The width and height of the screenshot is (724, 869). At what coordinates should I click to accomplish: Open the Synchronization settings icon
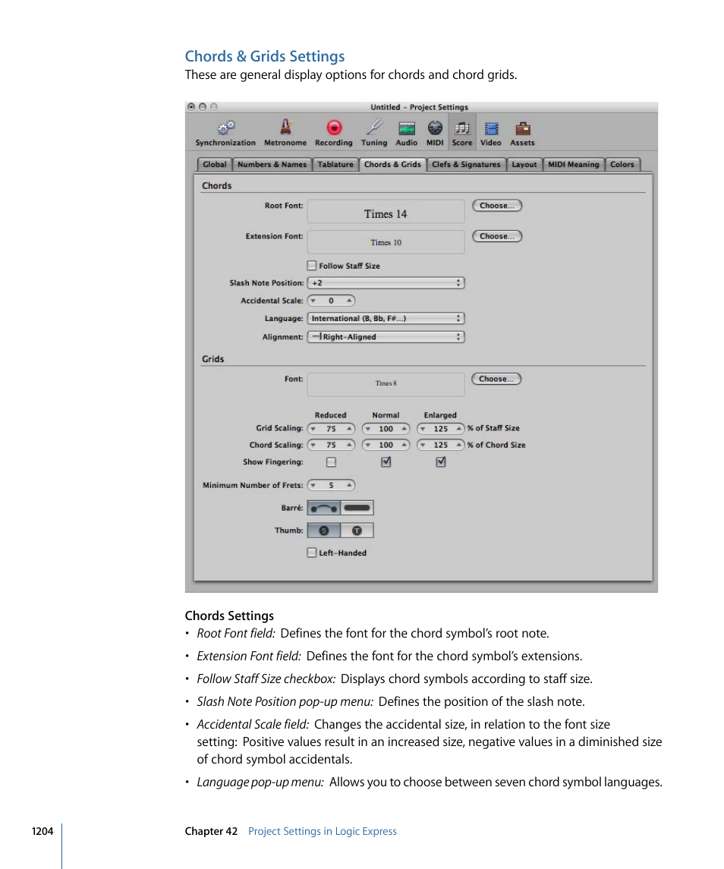tap(225, 129)
